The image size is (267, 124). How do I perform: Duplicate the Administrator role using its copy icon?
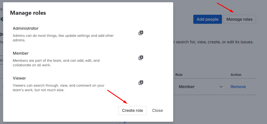(x=141, y=33)
